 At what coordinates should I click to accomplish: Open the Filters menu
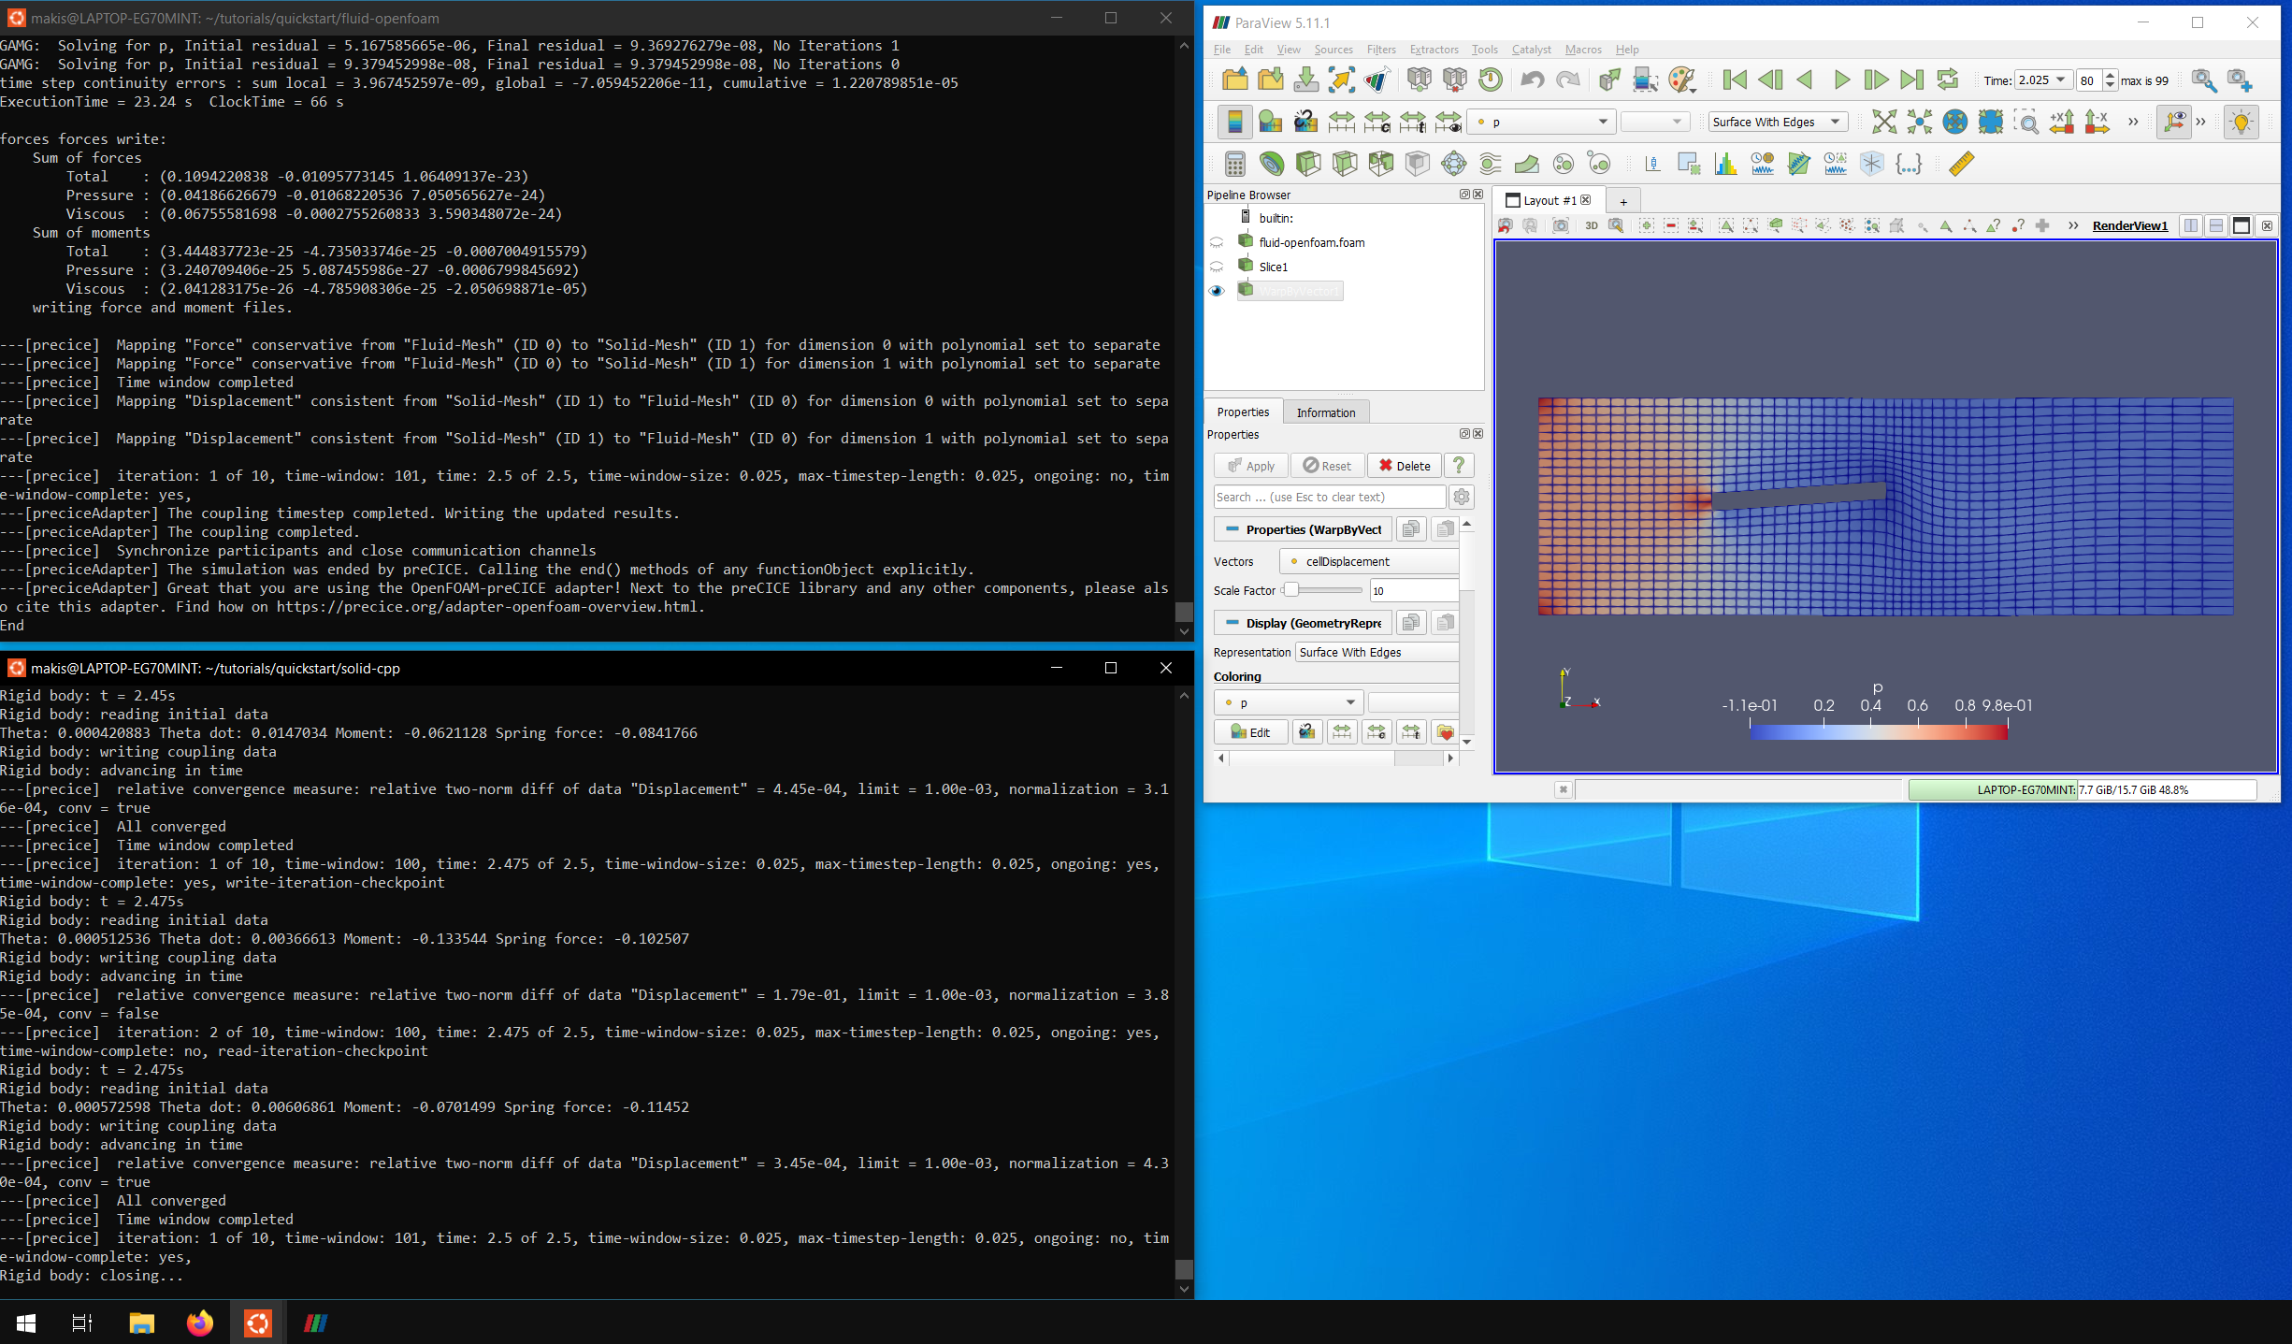[1381, 50]
